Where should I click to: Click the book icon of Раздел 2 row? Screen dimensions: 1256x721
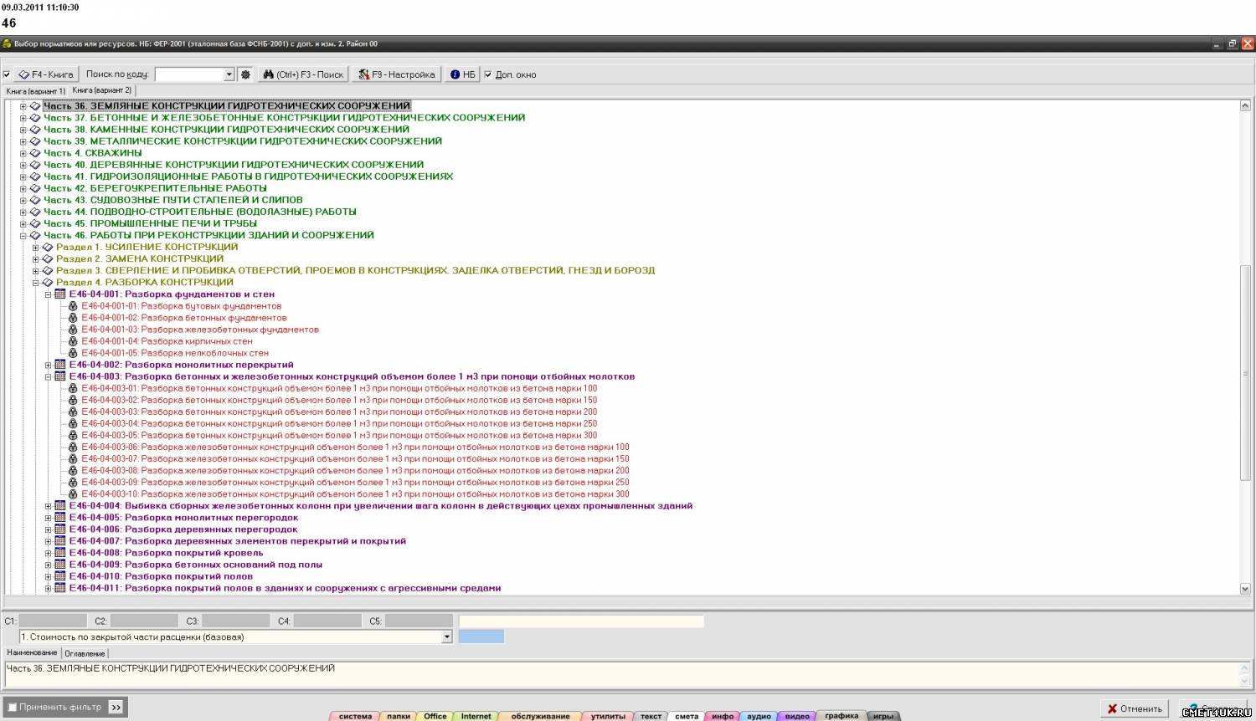(48, 258)
